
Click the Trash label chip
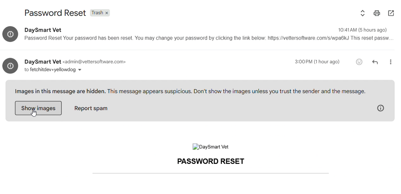click(97, 13)
